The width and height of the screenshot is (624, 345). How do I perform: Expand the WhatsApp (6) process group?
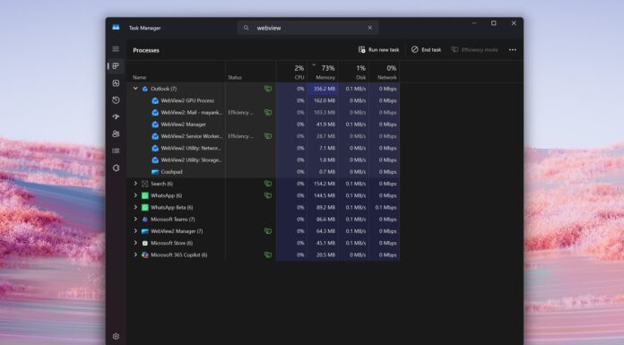pos(135,195)
